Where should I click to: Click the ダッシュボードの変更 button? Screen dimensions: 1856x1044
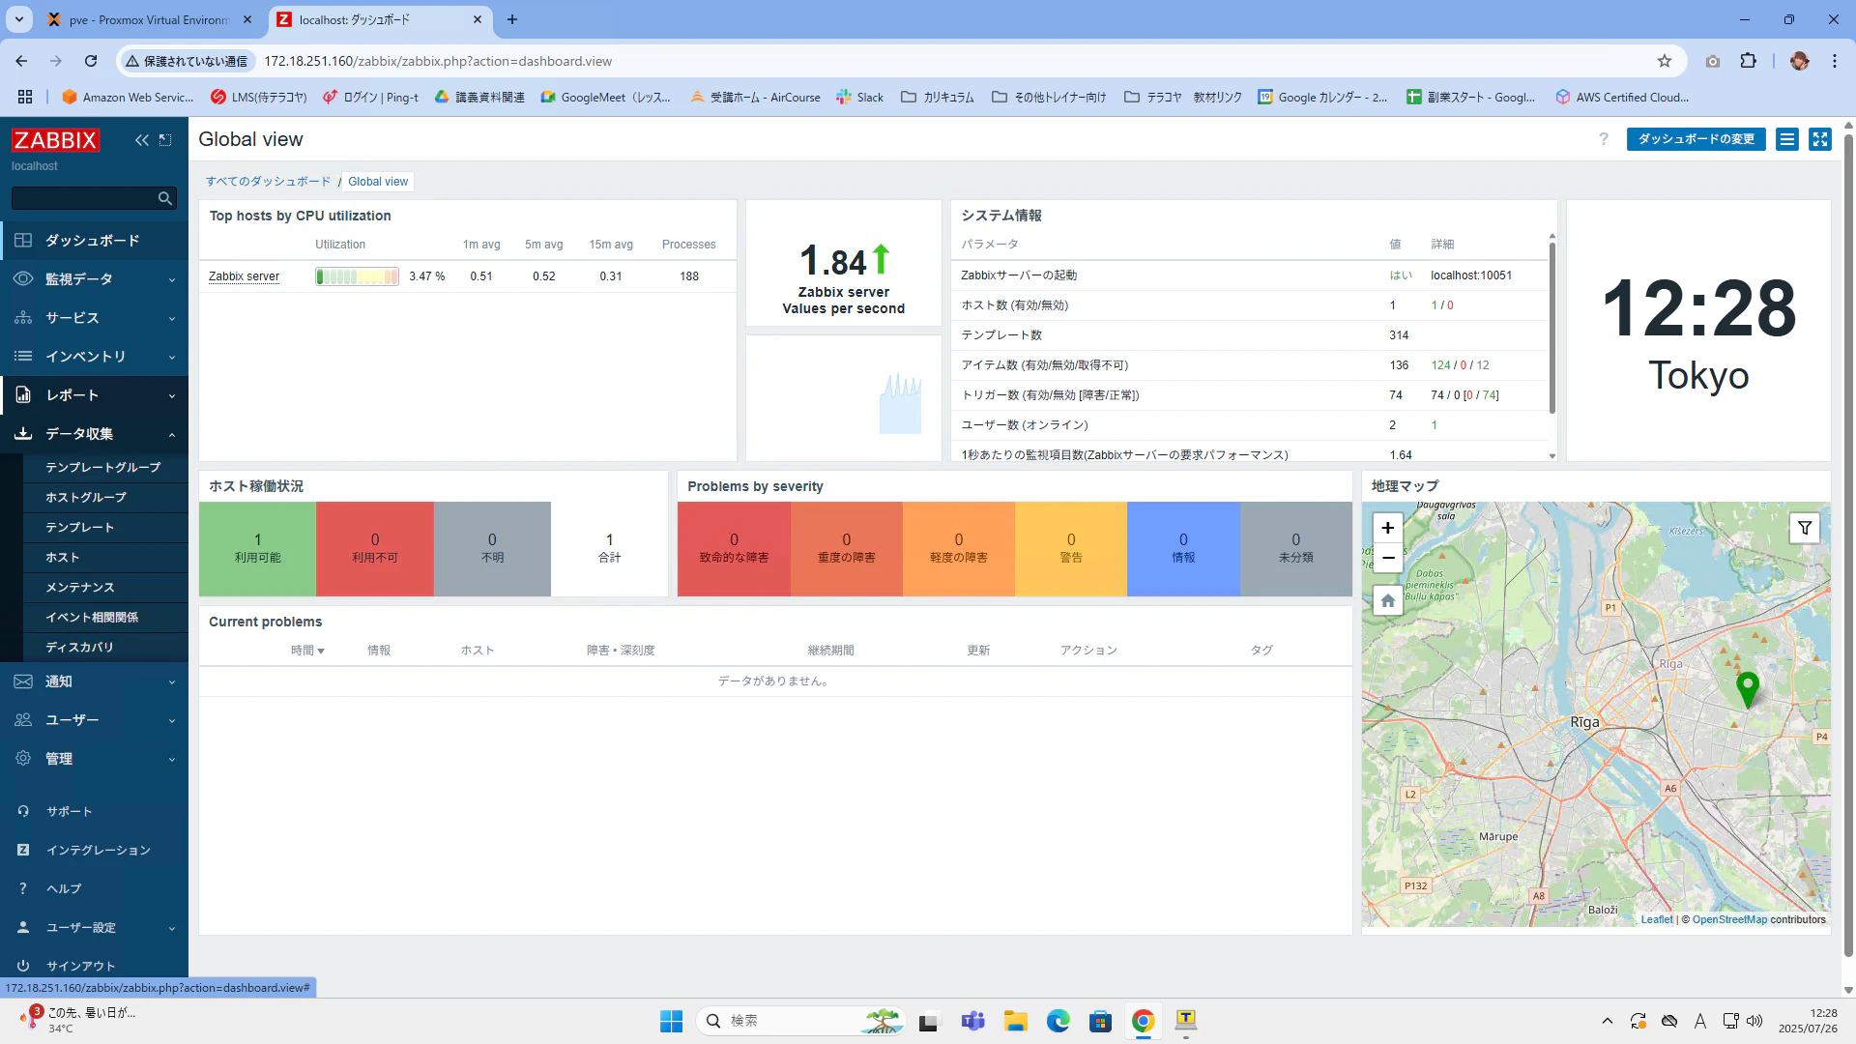click(1696, 139)
